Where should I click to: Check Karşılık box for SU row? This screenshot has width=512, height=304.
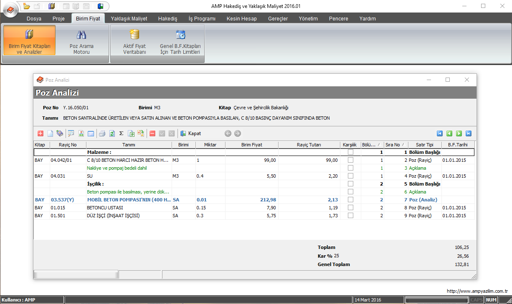pyautogui.click(x=350, y=176)
